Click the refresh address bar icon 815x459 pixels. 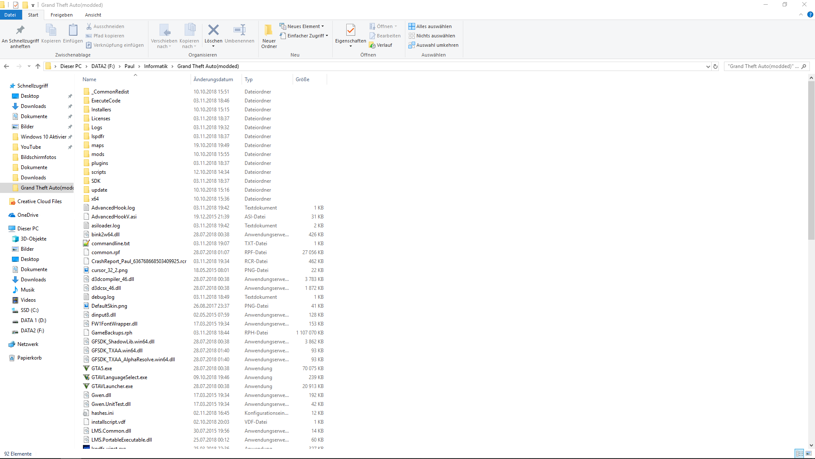[x=715, y=66]
